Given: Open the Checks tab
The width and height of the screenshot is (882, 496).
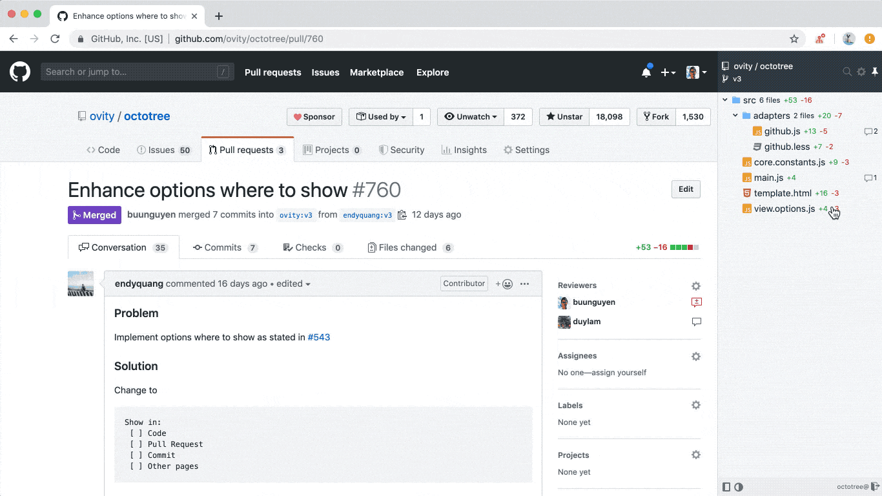Looking at the screenshot, I should tap(313, 247).
